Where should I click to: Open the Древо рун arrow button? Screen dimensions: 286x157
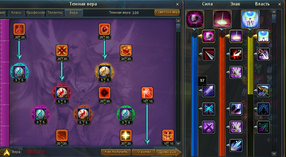click(x=169, y=152)
